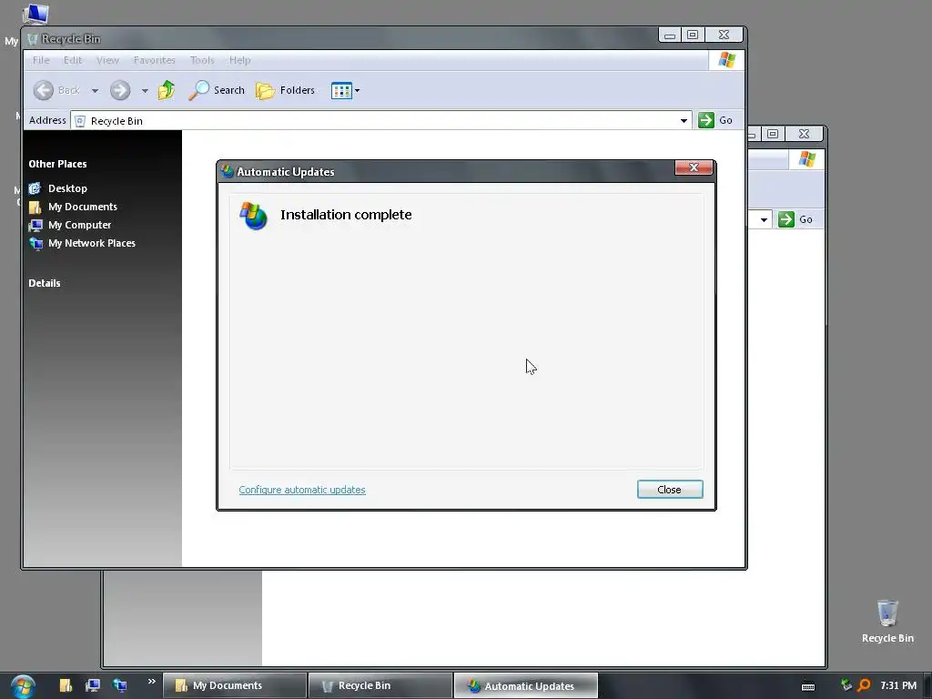Screen dimensions: 932x699
Task: Switch to My Documents taskbar button
Action: [235, 686]
